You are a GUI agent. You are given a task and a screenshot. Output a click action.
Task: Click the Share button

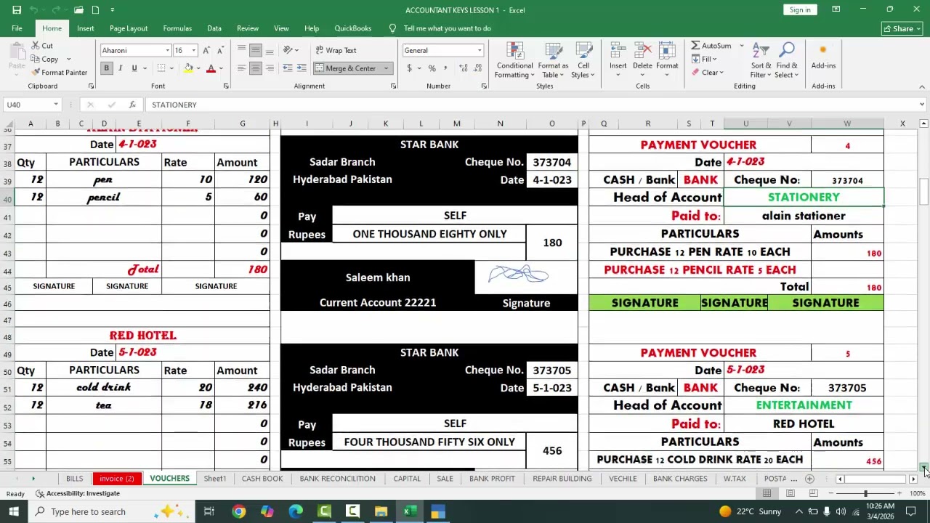902,28
